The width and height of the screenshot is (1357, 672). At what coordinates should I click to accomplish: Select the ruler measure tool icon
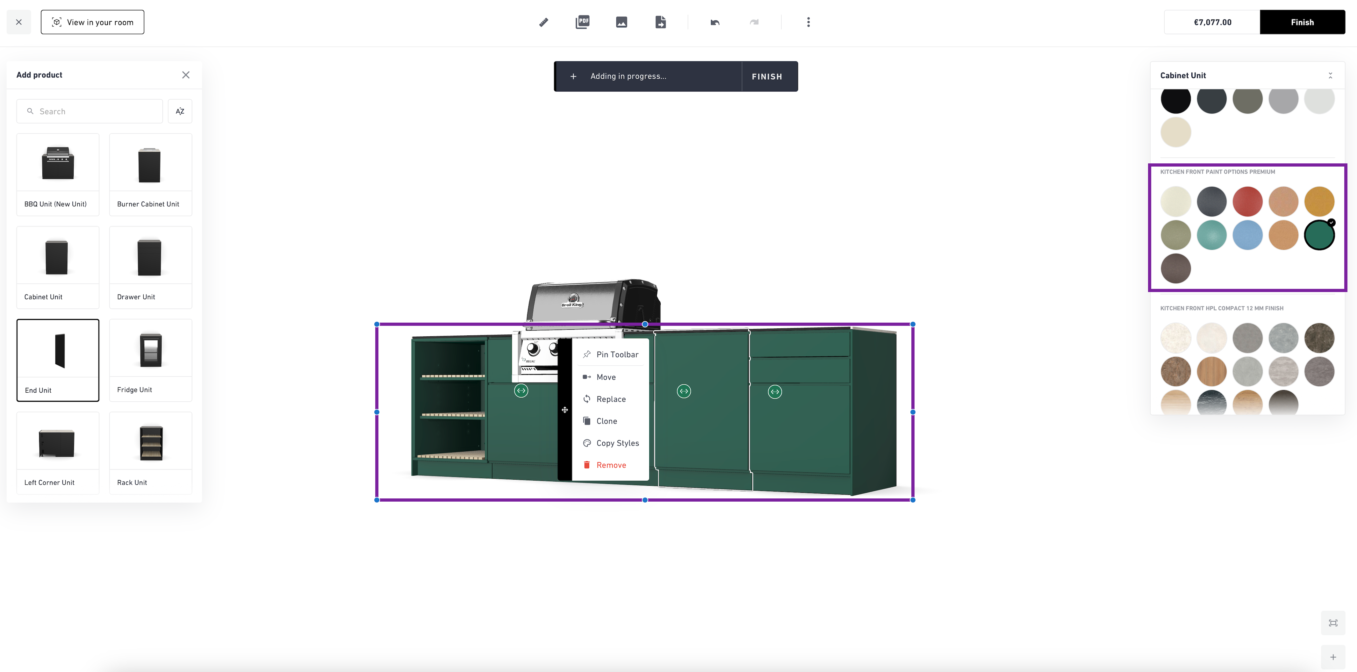(x=544, y=22)
